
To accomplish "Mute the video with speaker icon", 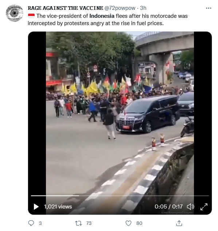I will pos(190,207).
